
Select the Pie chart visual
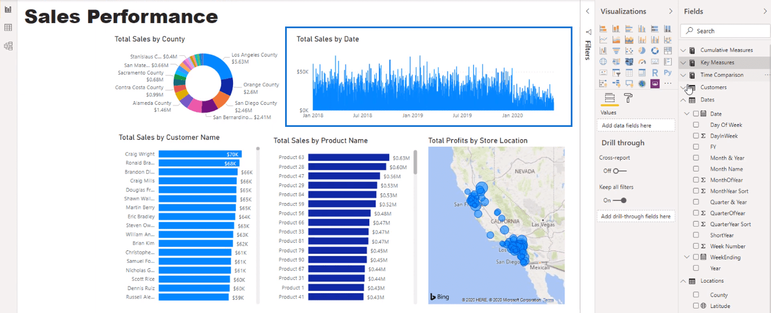pyautogui.click(x=642, y=51)
